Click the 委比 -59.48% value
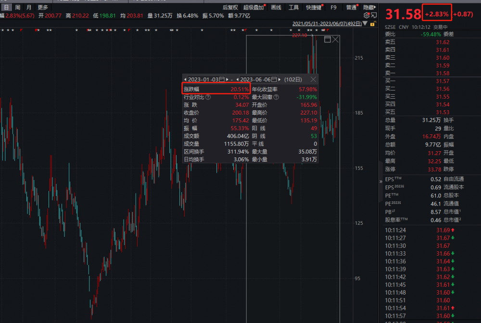Viewport: 481px width, 323px height. [x=430, y=34]
